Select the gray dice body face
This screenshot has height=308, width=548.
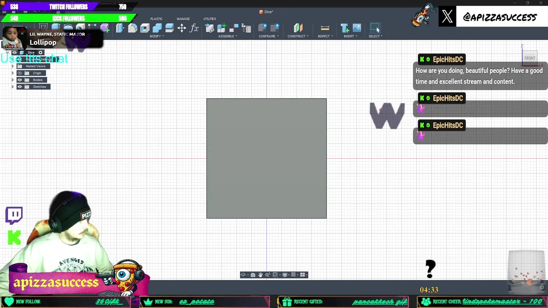[266, 158]
